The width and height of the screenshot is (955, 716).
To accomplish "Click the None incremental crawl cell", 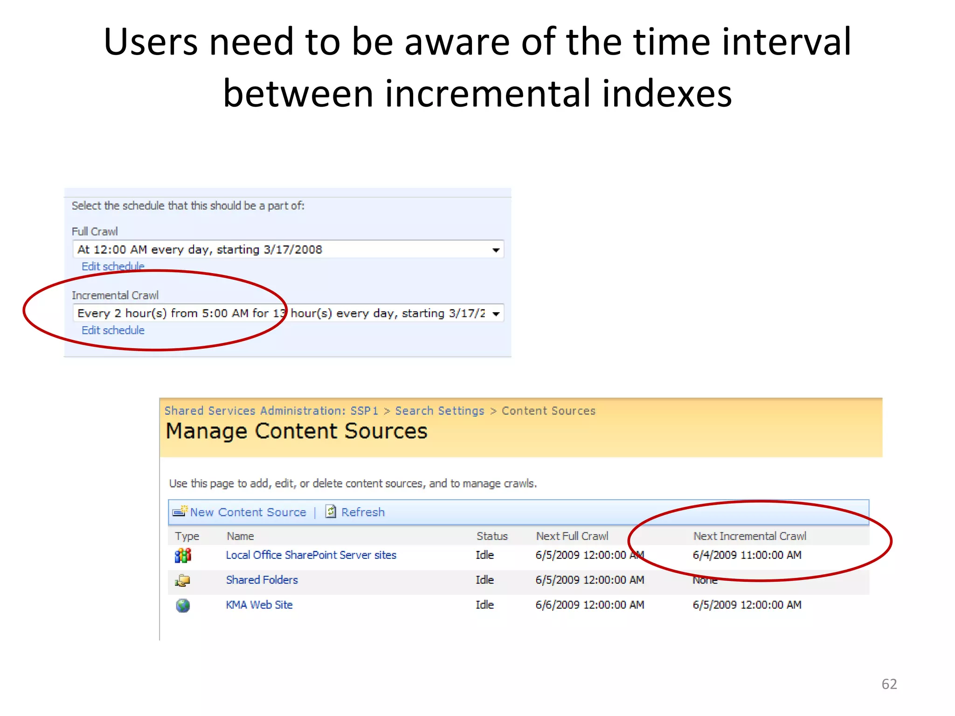I will [705, 580].
